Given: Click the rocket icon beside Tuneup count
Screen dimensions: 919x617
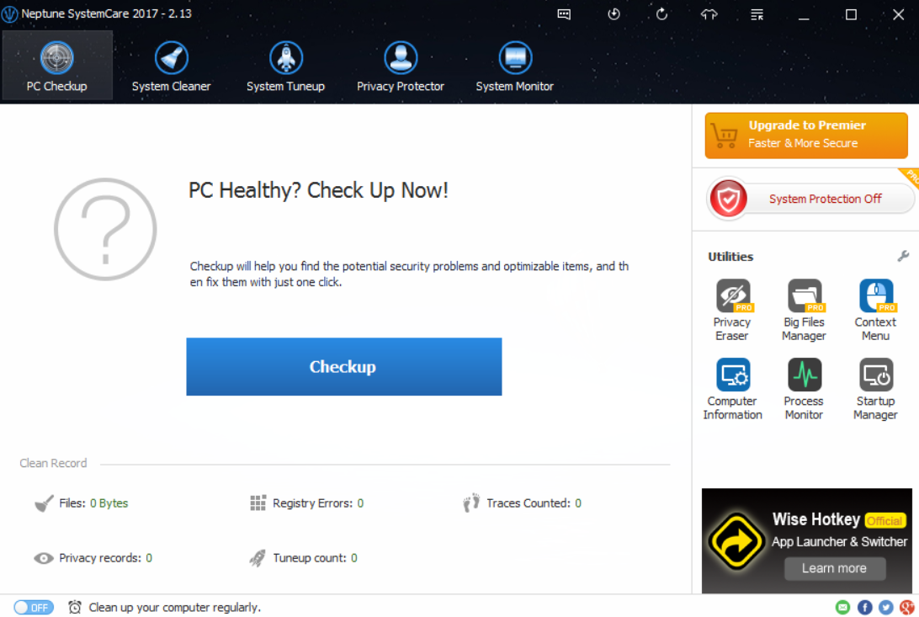Looking at the screenshot, I should (x=258, y=557).
